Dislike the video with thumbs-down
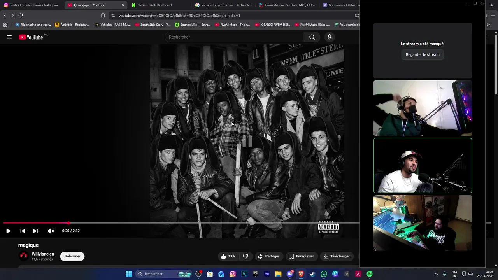Screen dimensions: 498x280 click(245, 256)
